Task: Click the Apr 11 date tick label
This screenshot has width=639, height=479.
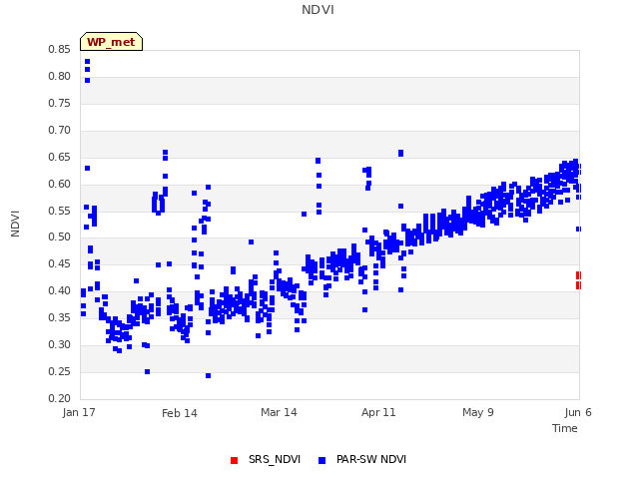Action: (378, 412)
